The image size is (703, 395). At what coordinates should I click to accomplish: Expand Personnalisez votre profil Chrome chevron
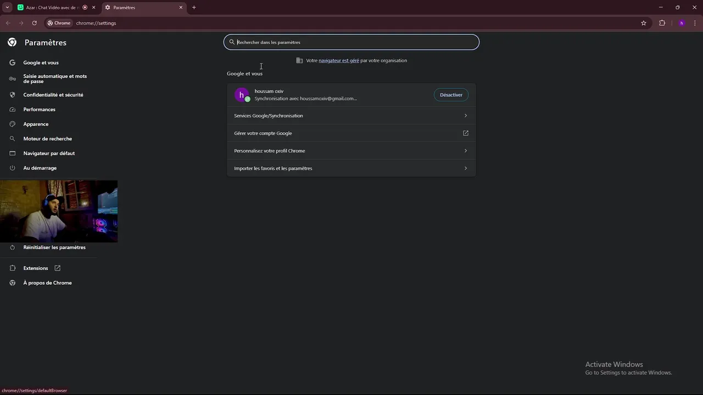pyautogui.click(x=466, y=151)
